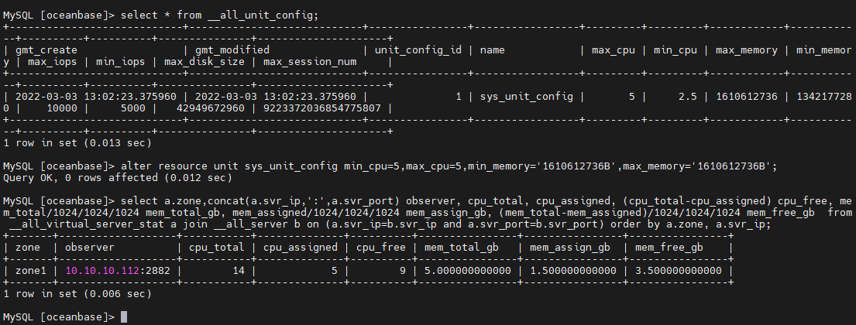The image size is (856, 325).
Task: Click the cpu_free column header
Action: pos(381,247)
